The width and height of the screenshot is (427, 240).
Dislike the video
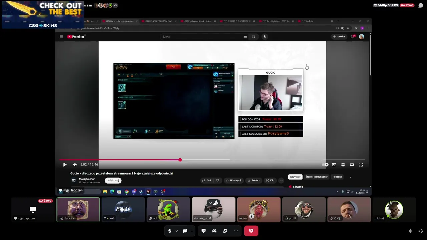218,181
